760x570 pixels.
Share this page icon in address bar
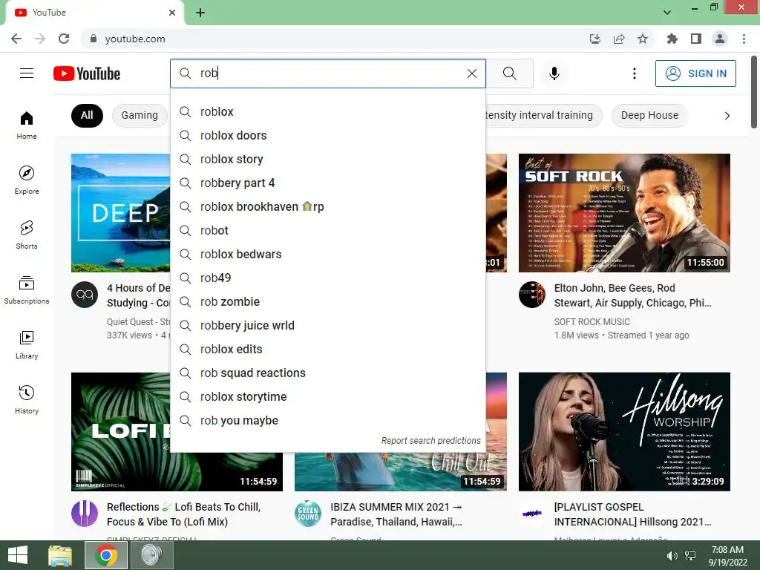pyautogui.click(x=619, y=39)
